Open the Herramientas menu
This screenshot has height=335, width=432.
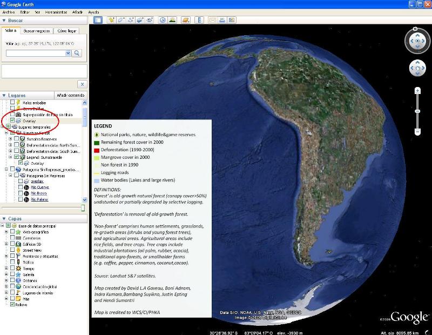(x=56, y=11)
